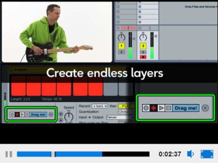
Task: Click stop square in small Looper transport
Action: tap(27, 114)
